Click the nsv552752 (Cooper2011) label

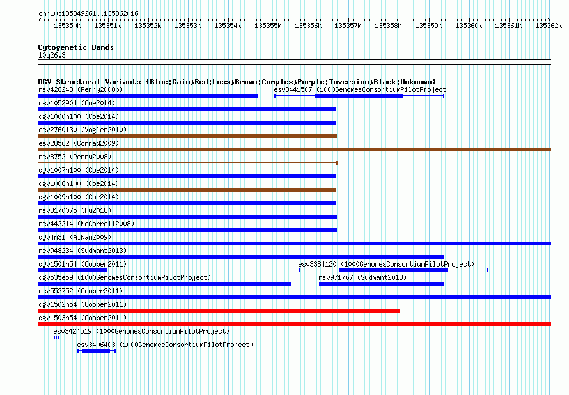(x=81, y=291)
